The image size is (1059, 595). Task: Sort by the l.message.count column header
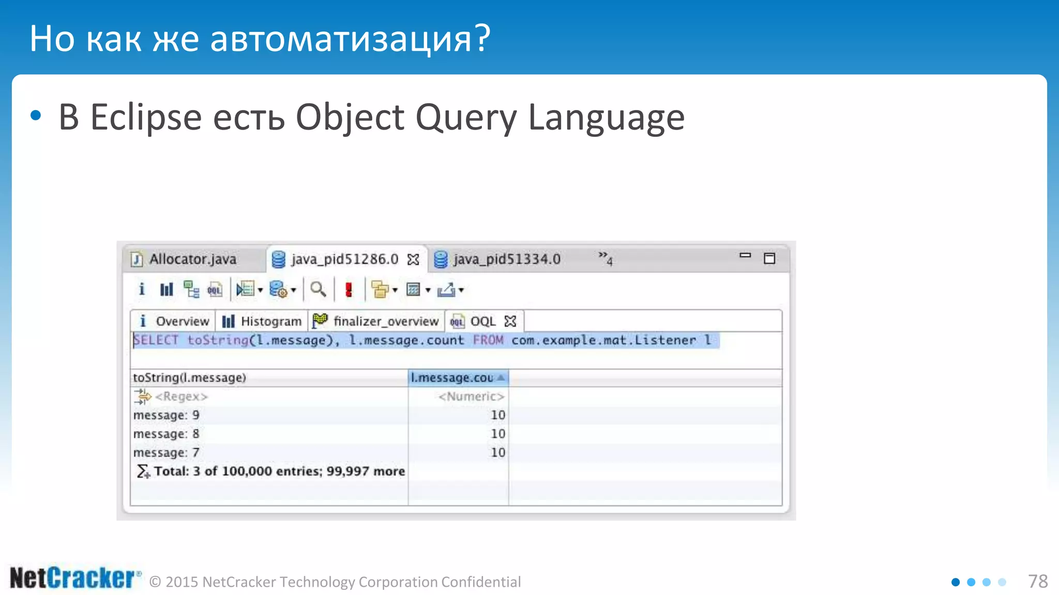[458, 378]
